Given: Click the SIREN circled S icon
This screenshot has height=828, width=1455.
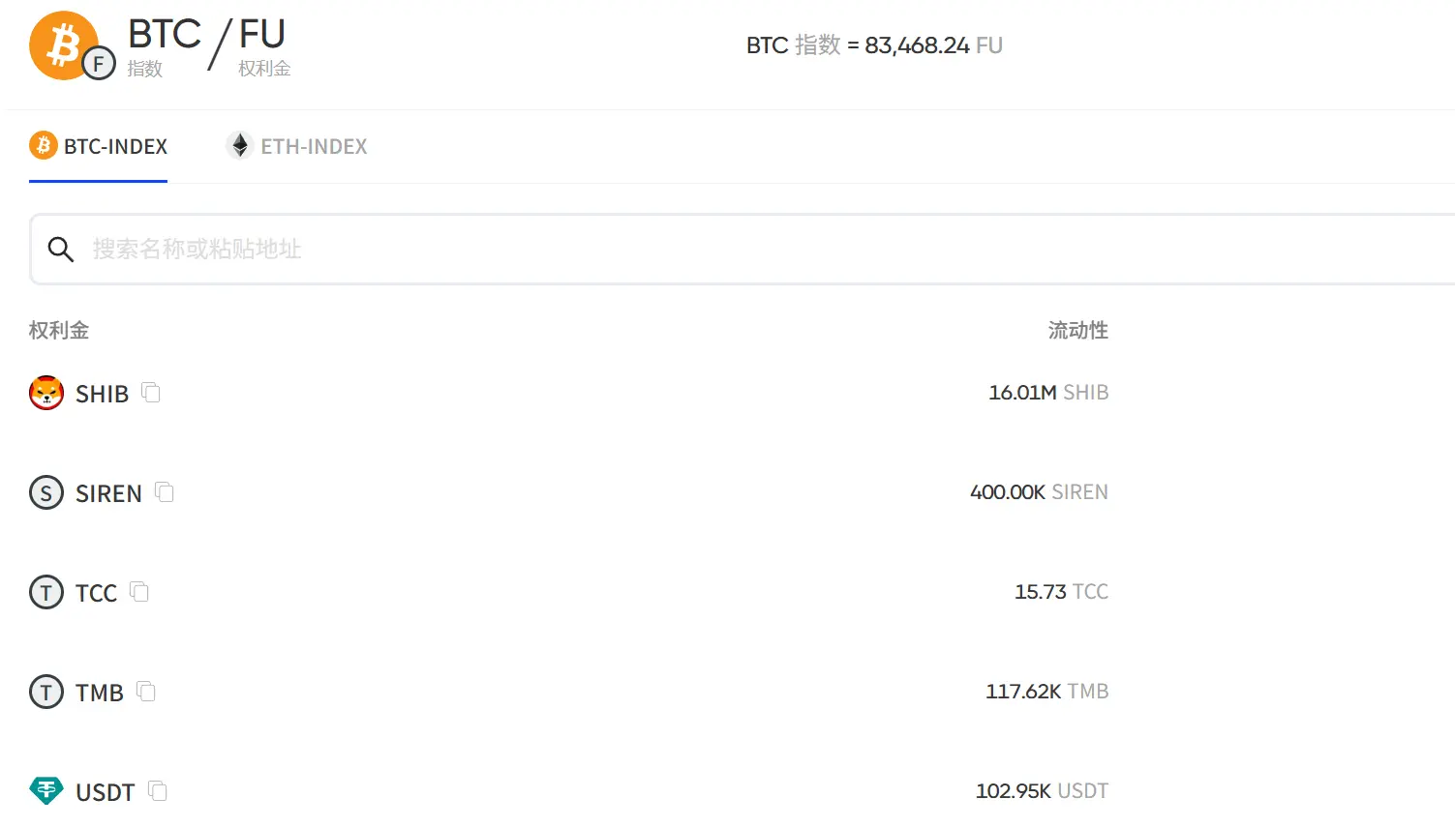Looking at the screenshot, I should (46, 492).
